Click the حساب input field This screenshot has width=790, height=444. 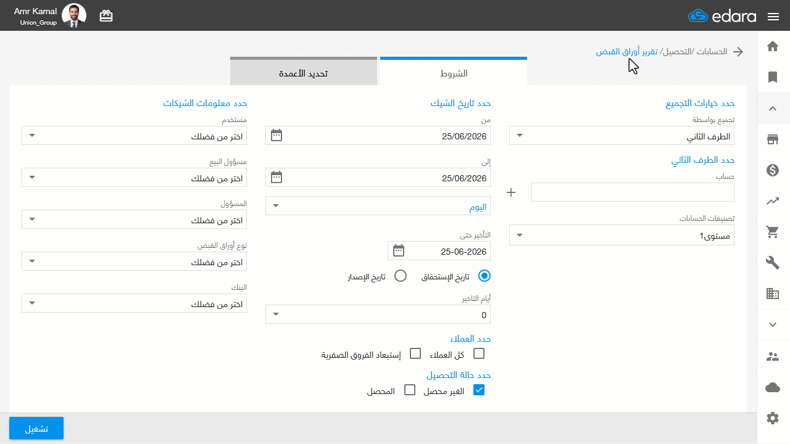click(633, 192)
